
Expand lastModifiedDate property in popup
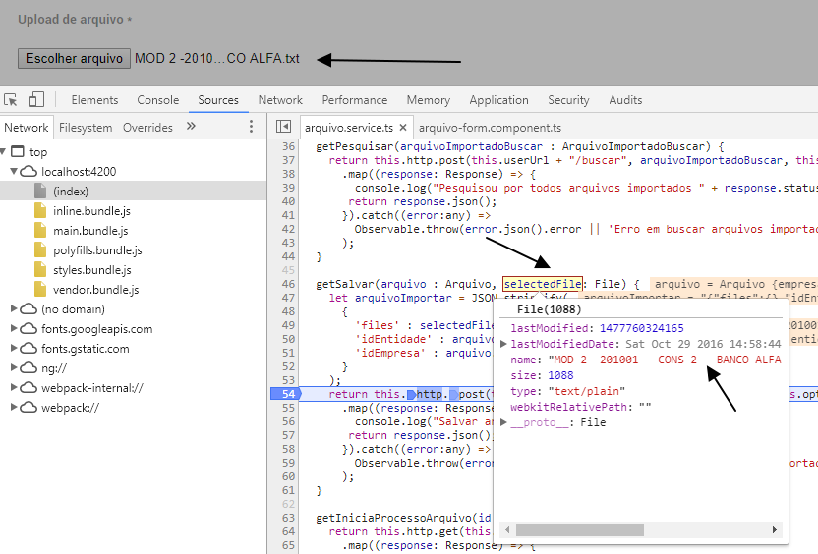click(x=503, y=344)
